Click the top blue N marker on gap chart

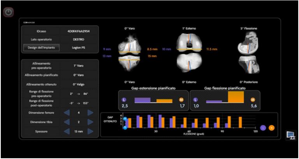[125, 118]
